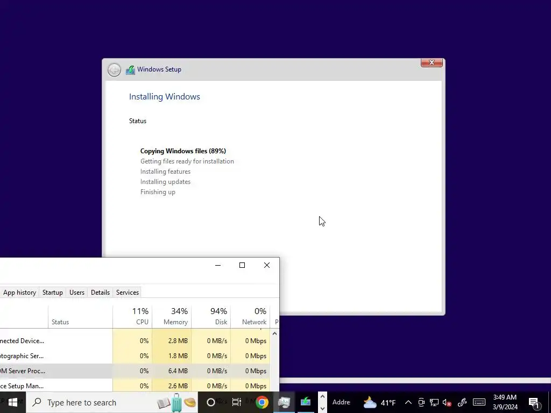Viewport: 551px width, 413px height.
Task: Switch to the Details tab
Action: (100, 292)
